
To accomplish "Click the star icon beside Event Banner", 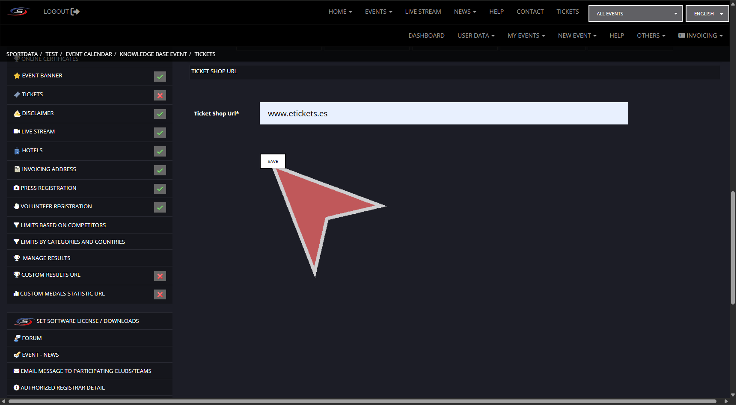I will point(17,76).
